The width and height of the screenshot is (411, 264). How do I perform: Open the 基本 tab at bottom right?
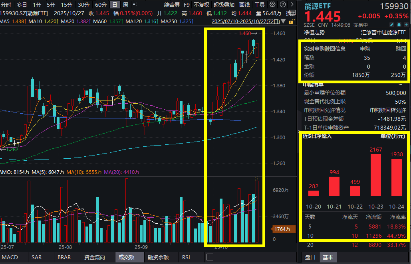click(x=328, y=257)
